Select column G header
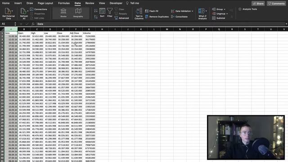This screenshot has height=162, width=288. coord(89,29)
